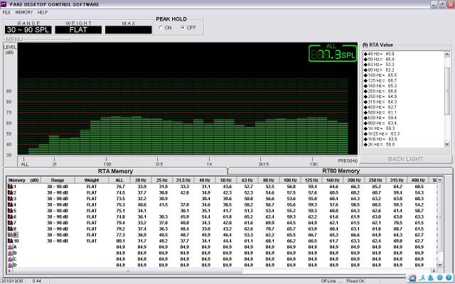The height and width of the screenshot is (284, 455).
Task: Select average memory D icon
Action: pos(11,265)
